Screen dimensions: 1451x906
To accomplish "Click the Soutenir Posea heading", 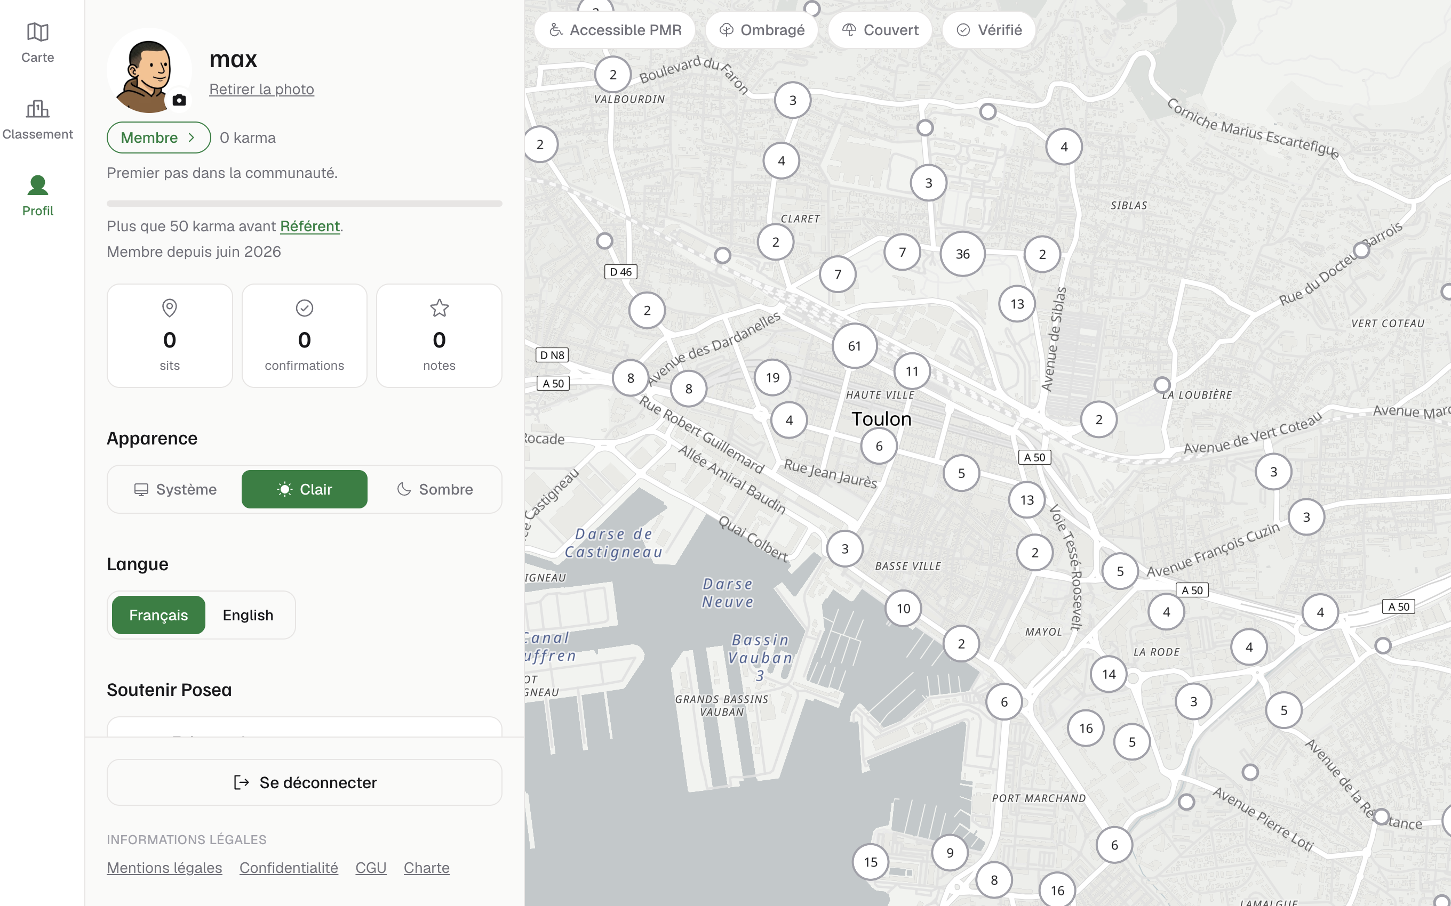I will click(x=169, y=690).
